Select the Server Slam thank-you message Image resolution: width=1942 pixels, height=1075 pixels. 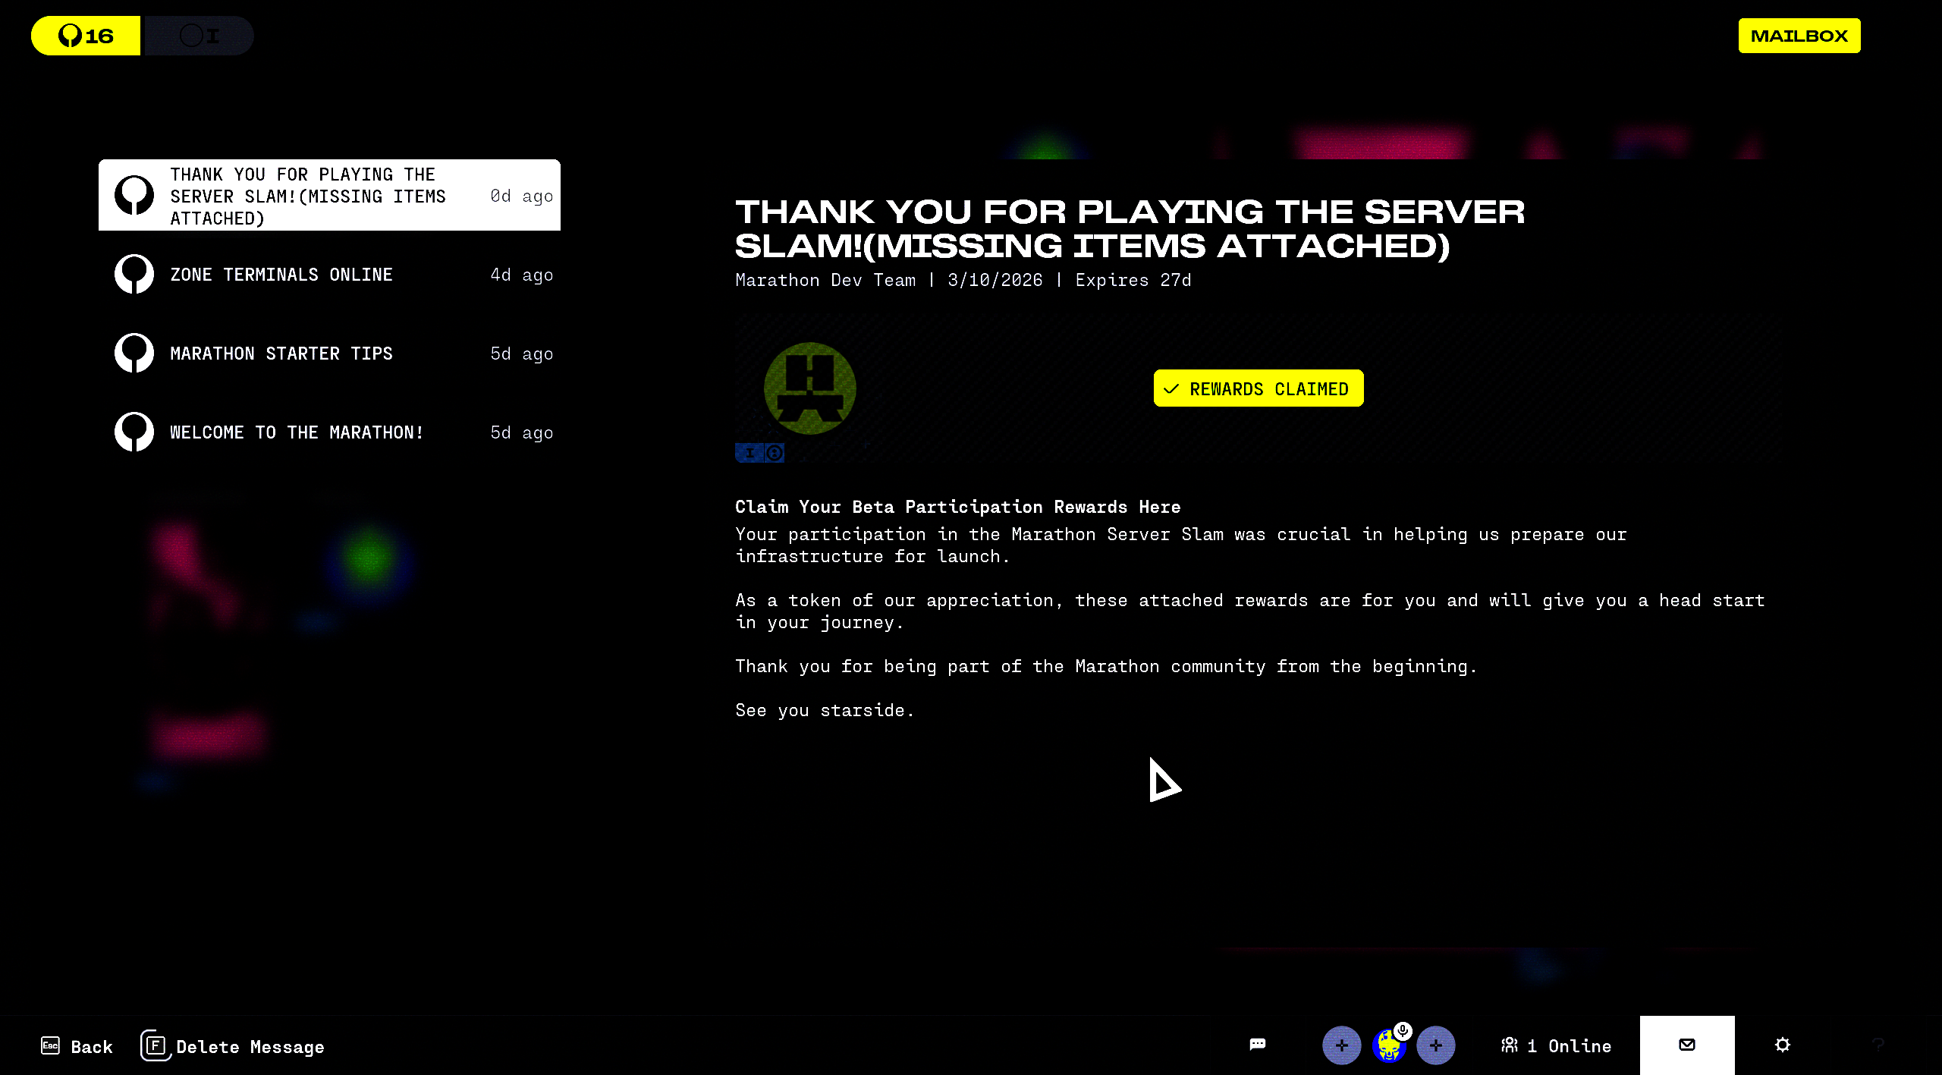pos(329,196)
